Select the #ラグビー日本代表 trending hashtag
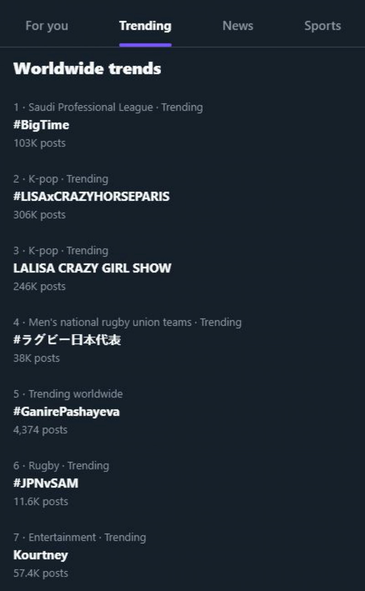The image size is (365, 591). pos(67,340)
